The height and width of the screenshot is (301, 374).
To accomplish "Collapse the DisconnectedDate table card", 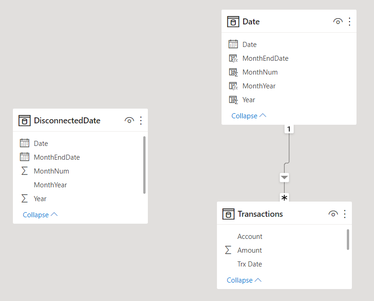I will [x=40, y=215].
